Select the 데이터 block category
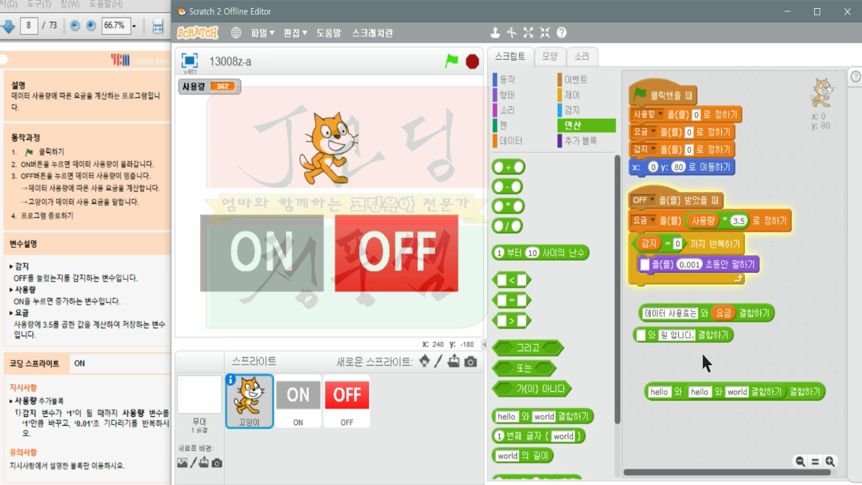862x485 pixels. point(511,141)
